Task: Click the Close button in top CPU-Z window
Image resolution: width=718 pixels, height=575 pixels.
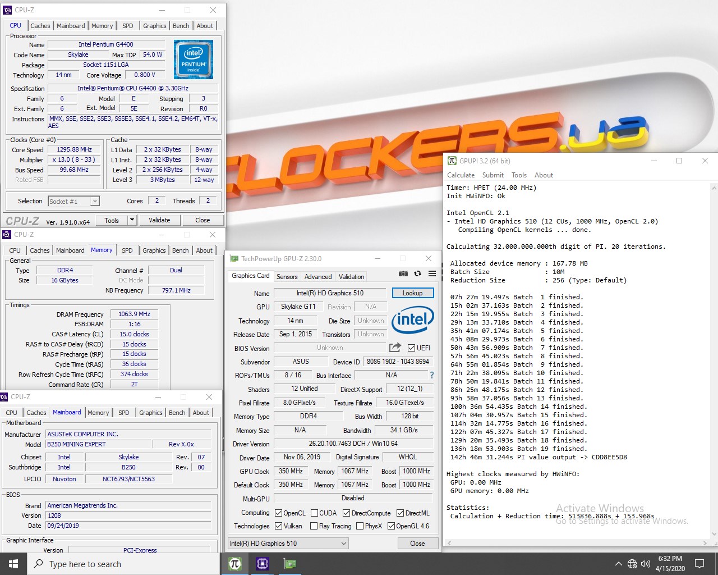Action: tap(202, 220)
